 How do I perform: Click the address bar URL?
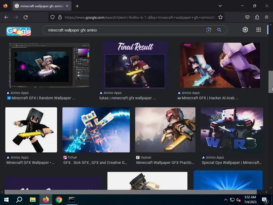pos(140,17)
